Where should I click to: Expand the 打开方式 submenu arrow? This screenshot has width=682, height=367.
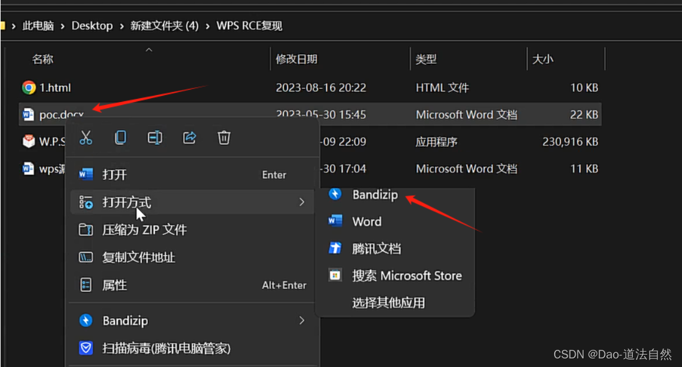(302, 203)
